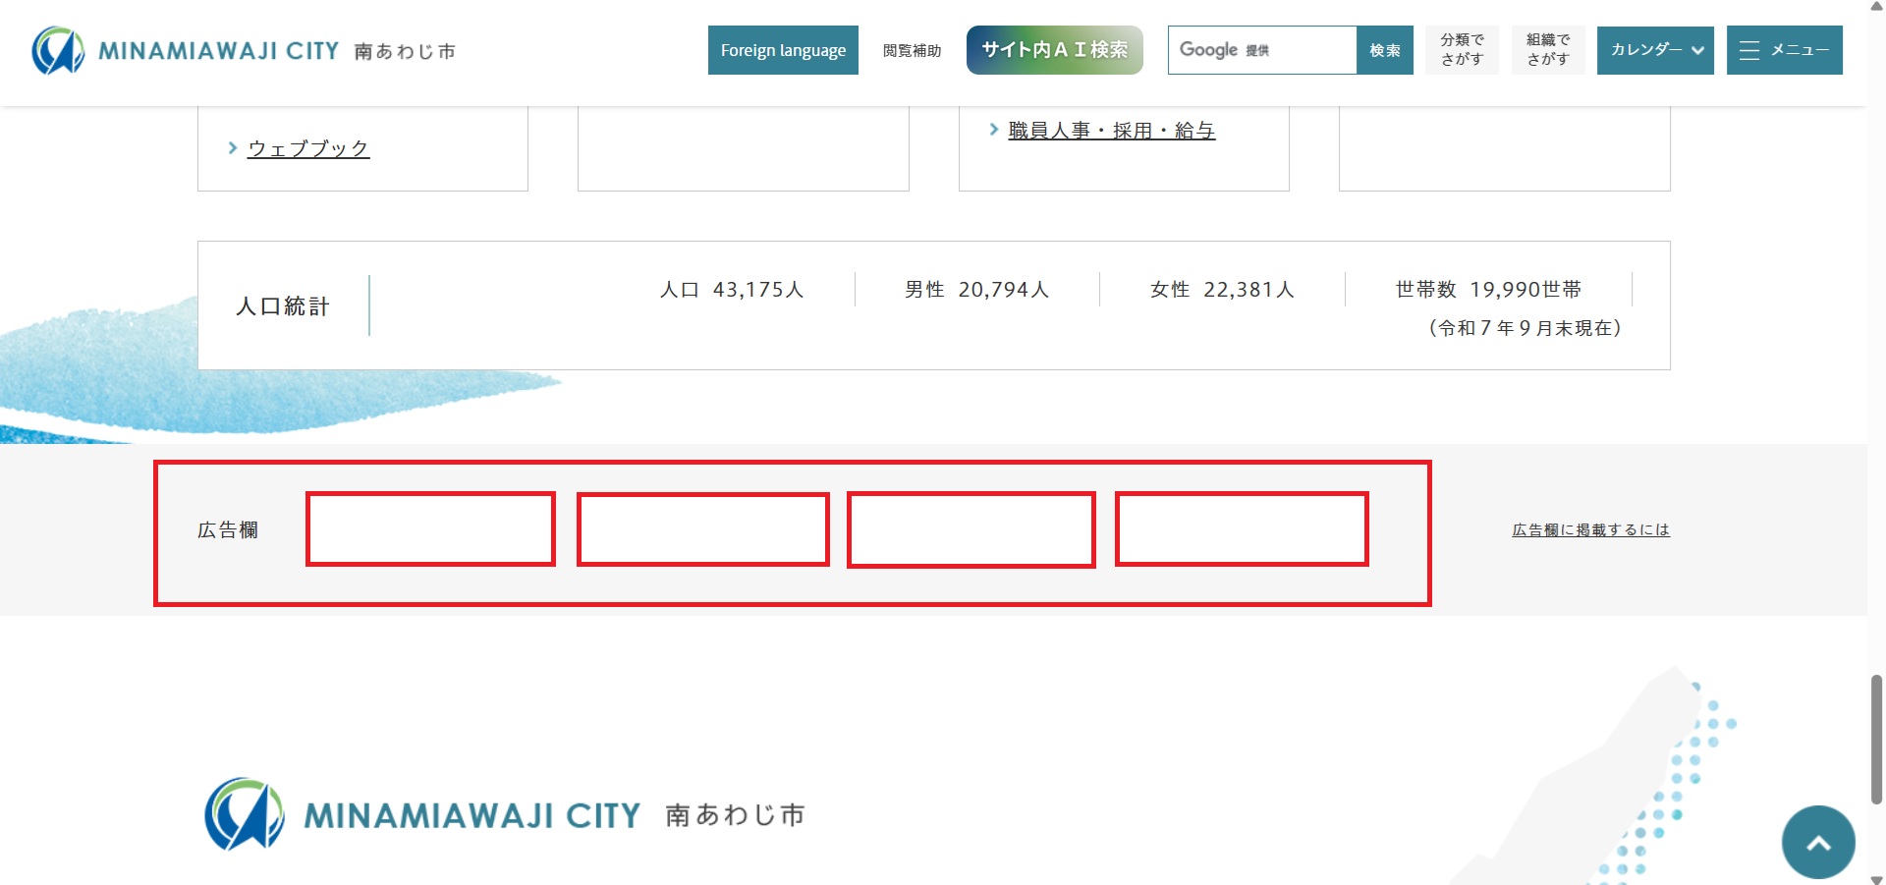Open the 閲覧補助 accessibility menu

[x=912, y=51]
